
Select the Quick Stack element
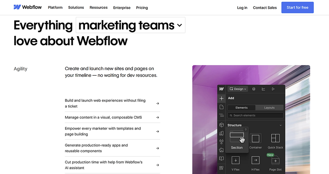coord(275,141)
